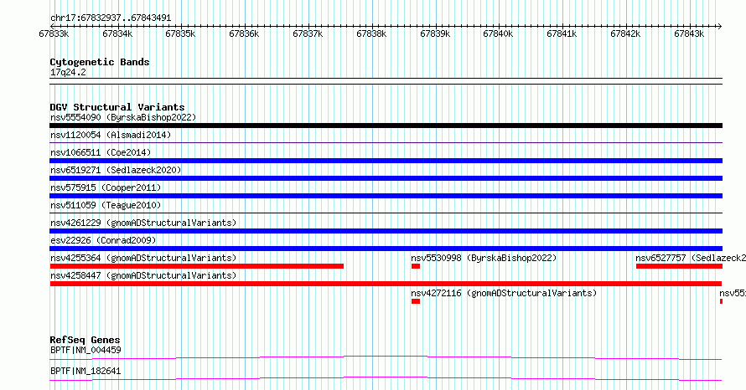Click the nsv5530998 (ByrskaBishop2022) label
Screen dimensions: 746x390
484,258
